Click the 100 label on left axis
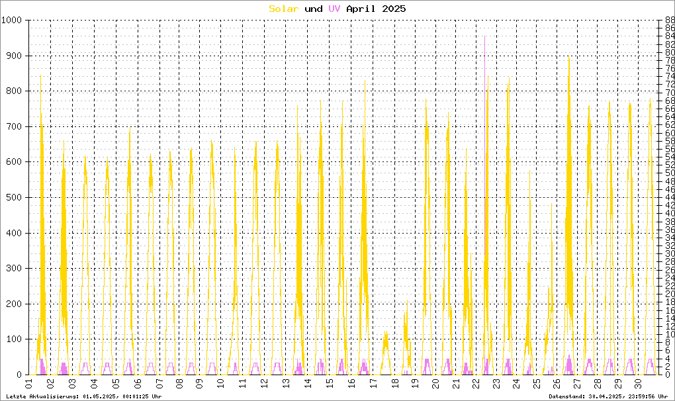Screen dimensions: 675x401 15,339
